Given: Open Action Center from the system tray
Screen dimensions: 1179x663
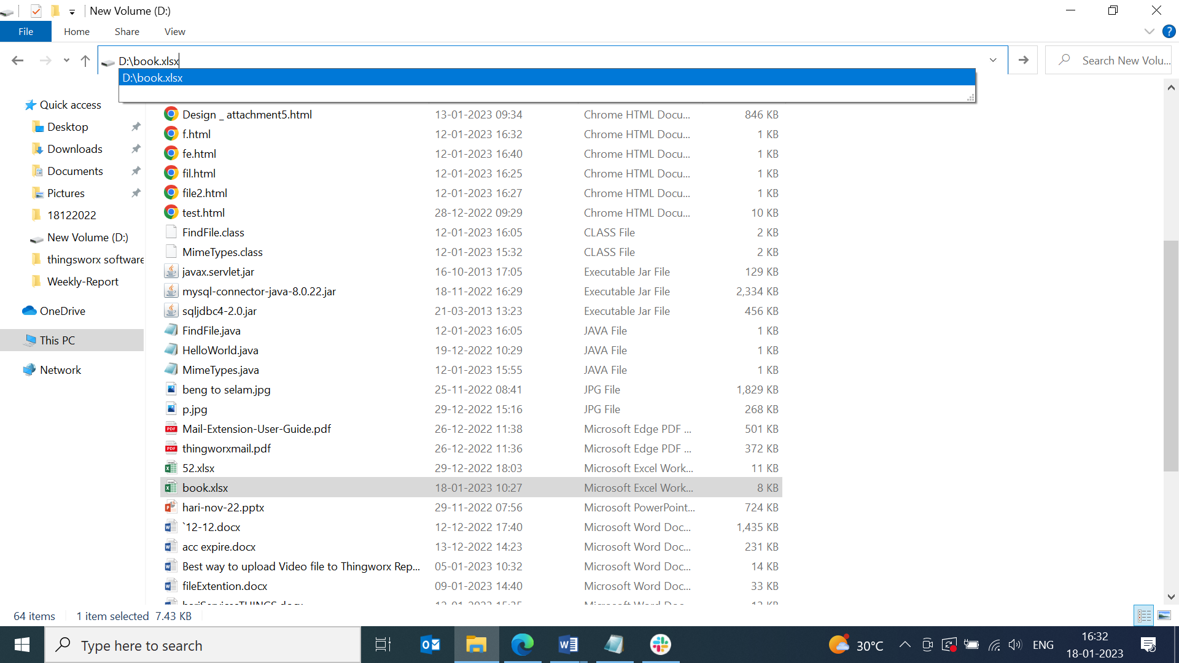Looking at the screenshot, I should coord(1148,645).
